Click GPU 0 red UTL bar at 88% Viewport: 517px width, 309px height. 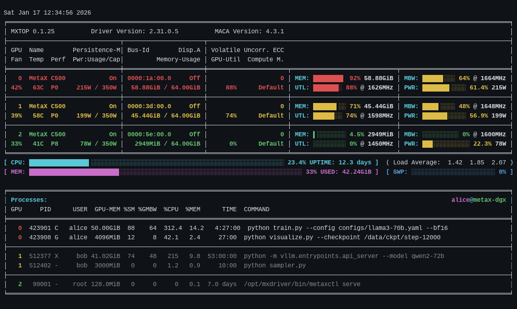tap(327, 87)
